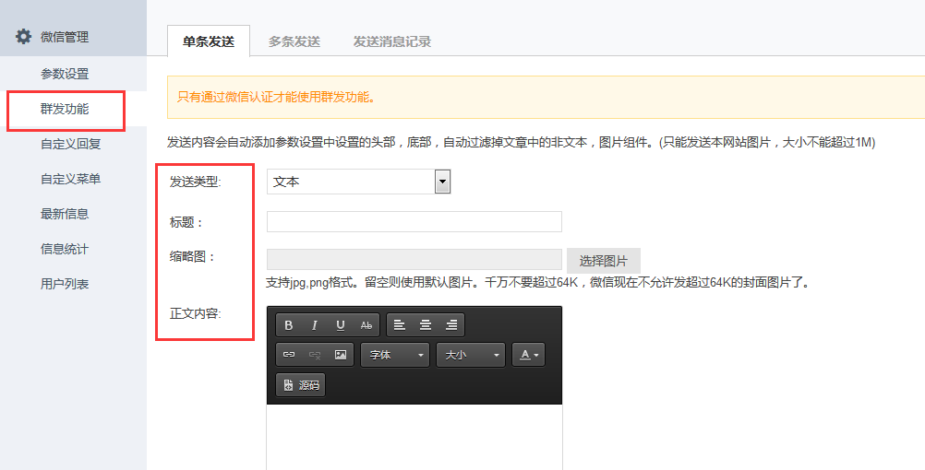Open 自定义菜单 in sidebar
The width and height of the screenshot is (925, 470).
pyautogui.click(x=73, y=179)
